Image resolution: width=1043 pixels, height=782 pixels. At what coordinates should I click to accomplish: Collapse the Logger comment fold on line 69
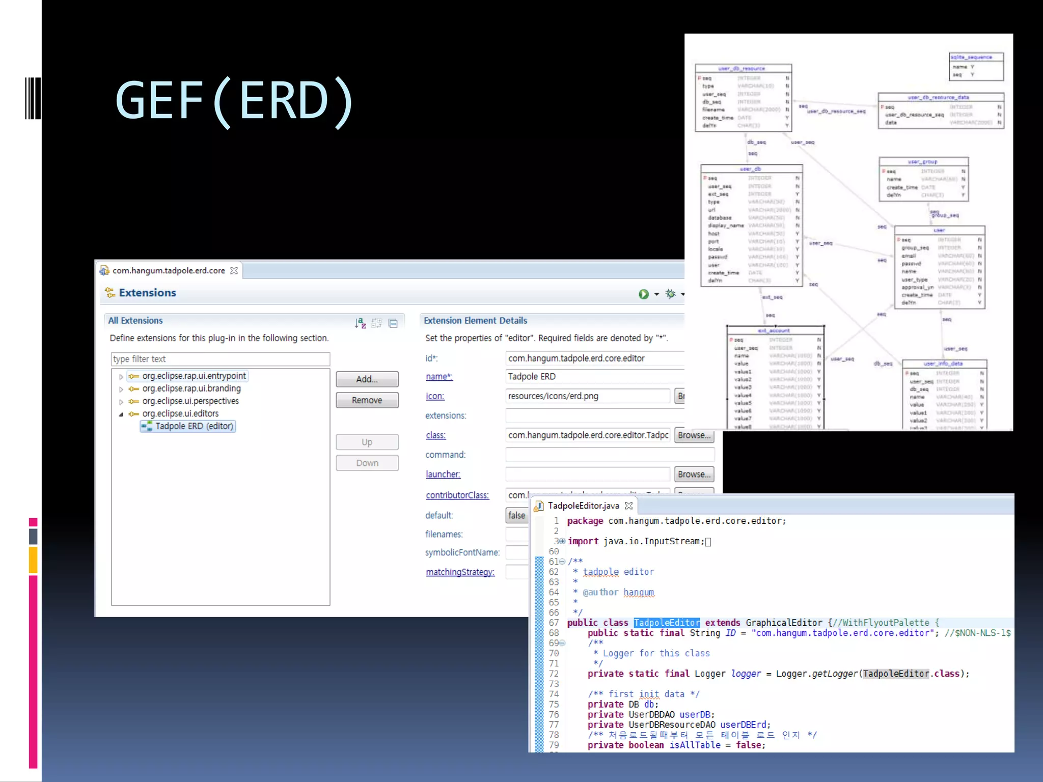pyautogui.click(x=562, y=643)
